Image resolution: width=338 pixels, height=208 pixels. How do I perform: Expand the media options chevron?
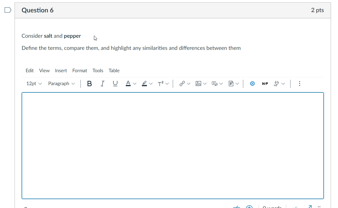tap(221, 84)
